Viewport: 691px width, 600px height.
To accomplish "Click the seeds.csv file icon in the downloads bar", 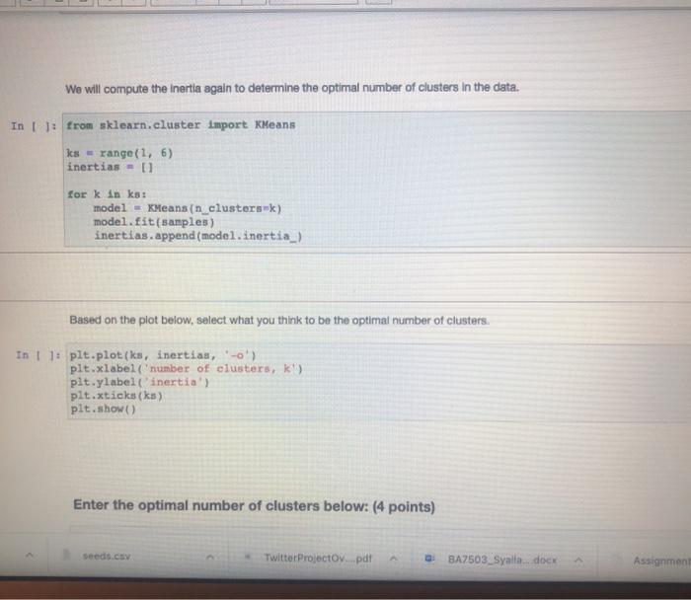I will tap(67, 555).
